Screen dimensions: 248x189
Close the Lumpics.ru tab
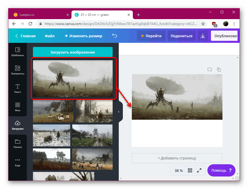pyautogui.click(x=68, y=15)
